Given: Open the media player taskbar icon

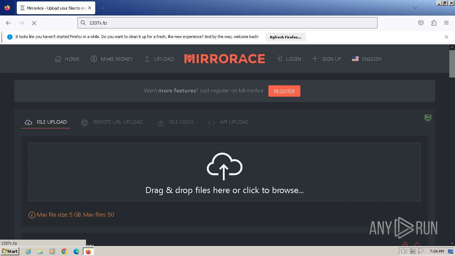Looking at the screenshot, I should [x=52, y=251].
